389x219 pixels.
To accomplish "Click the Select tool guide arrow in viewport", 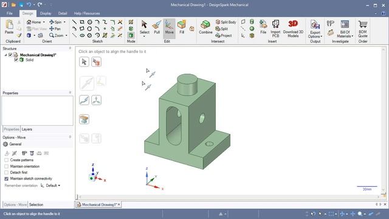I will coord(84,62).
